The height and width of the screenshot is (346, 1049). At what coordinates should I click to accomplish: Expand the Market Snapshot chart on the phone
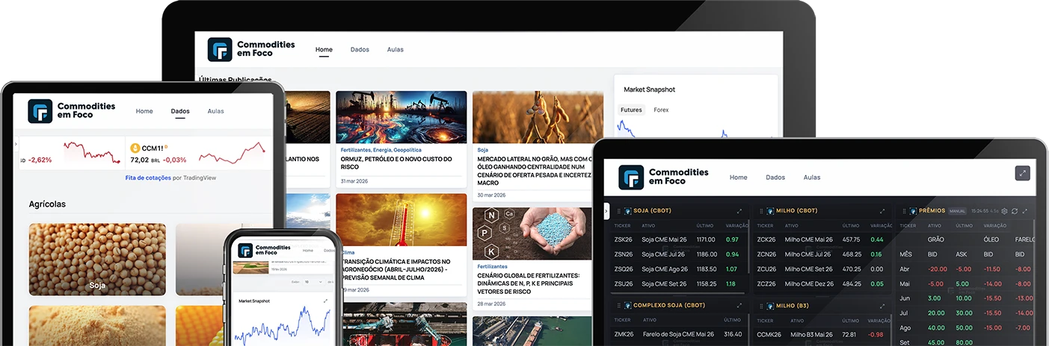326,301
